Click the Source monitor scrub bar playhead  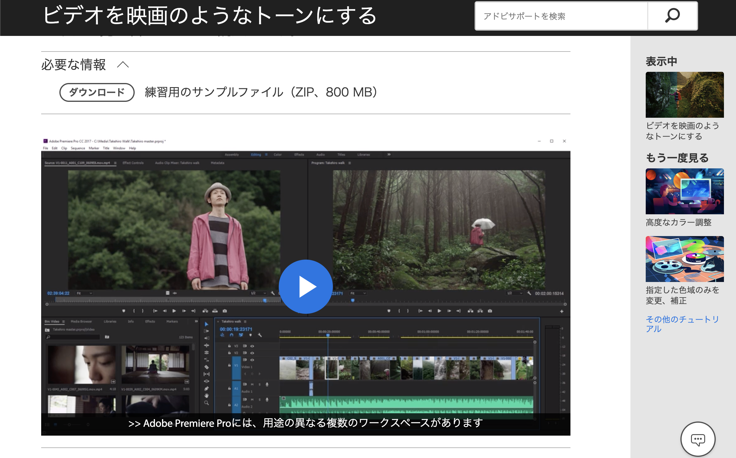[265, 301]
